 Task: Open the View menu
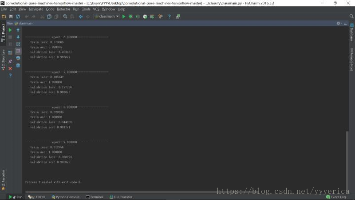click(23, 9)
